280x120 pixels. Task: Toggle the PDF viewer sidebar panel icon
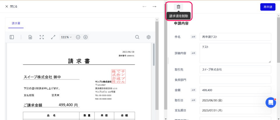coord(12,37)
